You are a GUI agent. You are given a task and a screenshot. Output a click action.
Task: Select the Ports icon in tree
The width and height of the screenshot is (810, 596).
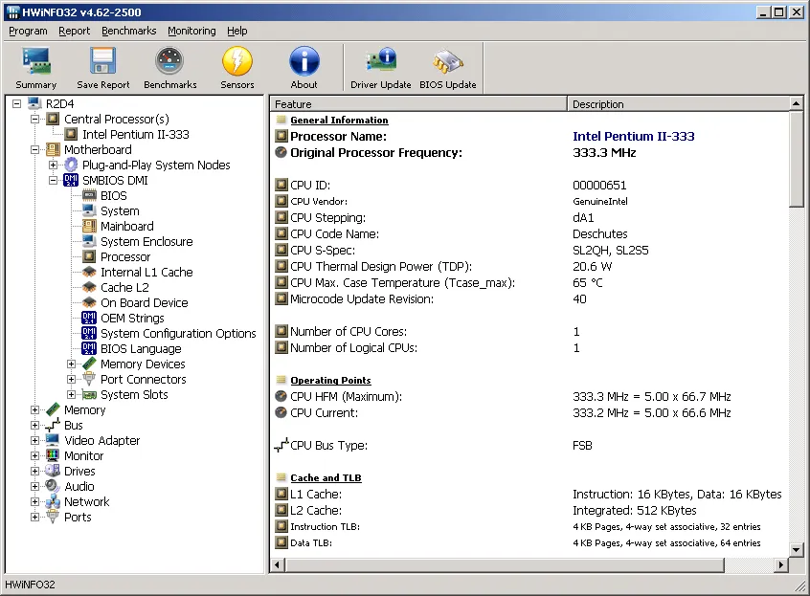pyautogui.click(x=53, y=517)
